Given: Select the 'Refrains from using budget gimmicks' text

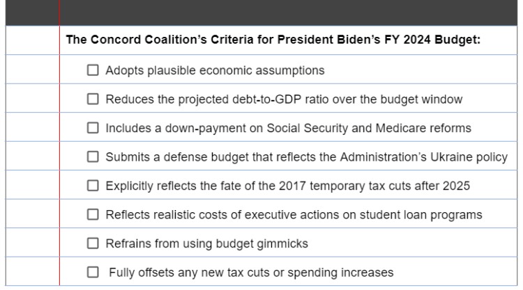Looking at the screenshot, I should pyautogui.click(x=207, y=244).
